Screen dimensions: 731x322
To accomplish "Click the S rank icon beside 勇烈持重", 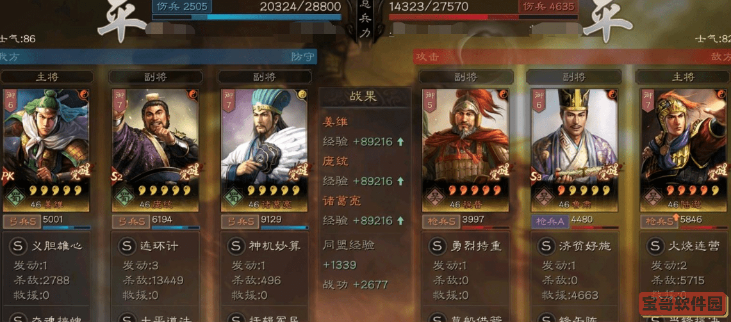I will 438,246.
